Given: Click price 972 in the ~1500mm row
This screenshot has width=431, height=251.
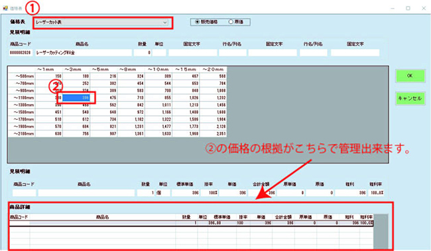Looking at the screenshot, I should 131,112.
